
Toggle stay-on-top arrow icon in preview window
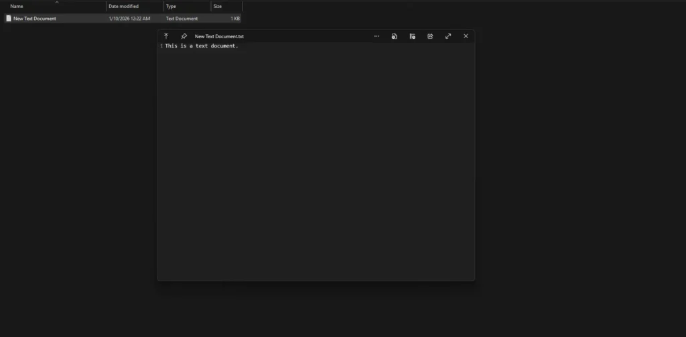click(x=166, y=36)
